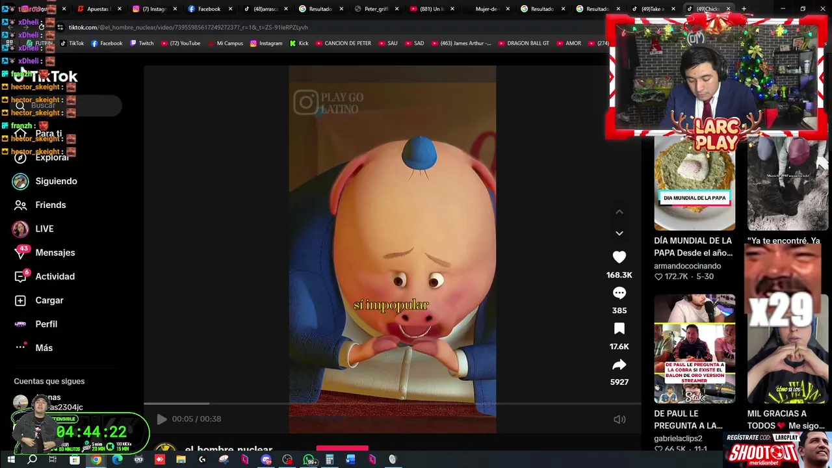The height and width of the screenshot is (468, 832).
Task: Click the browser address bar URL
Action: (188, 27)
